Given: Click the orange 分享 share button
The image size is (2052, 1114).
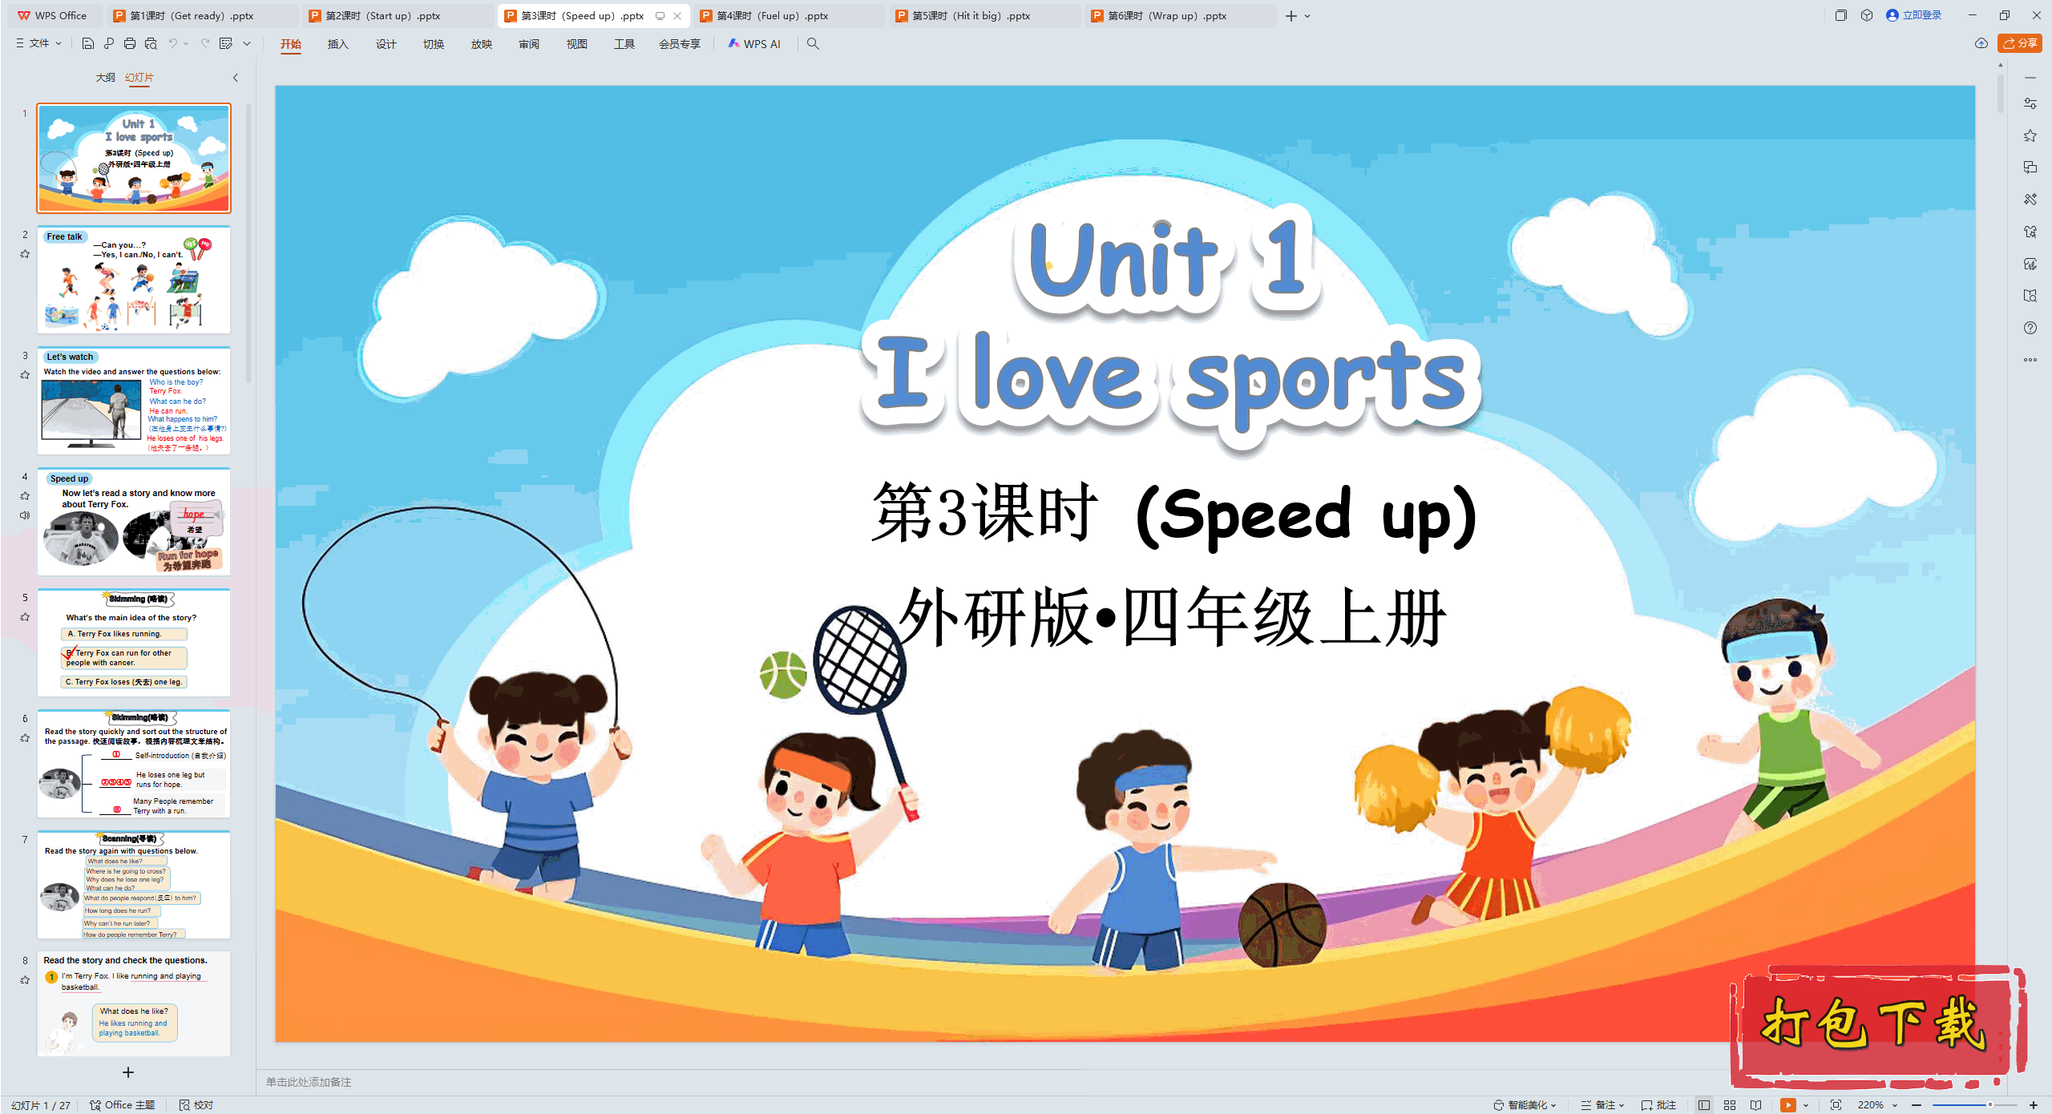Looking at the screenshot, I should (2020, 43).
